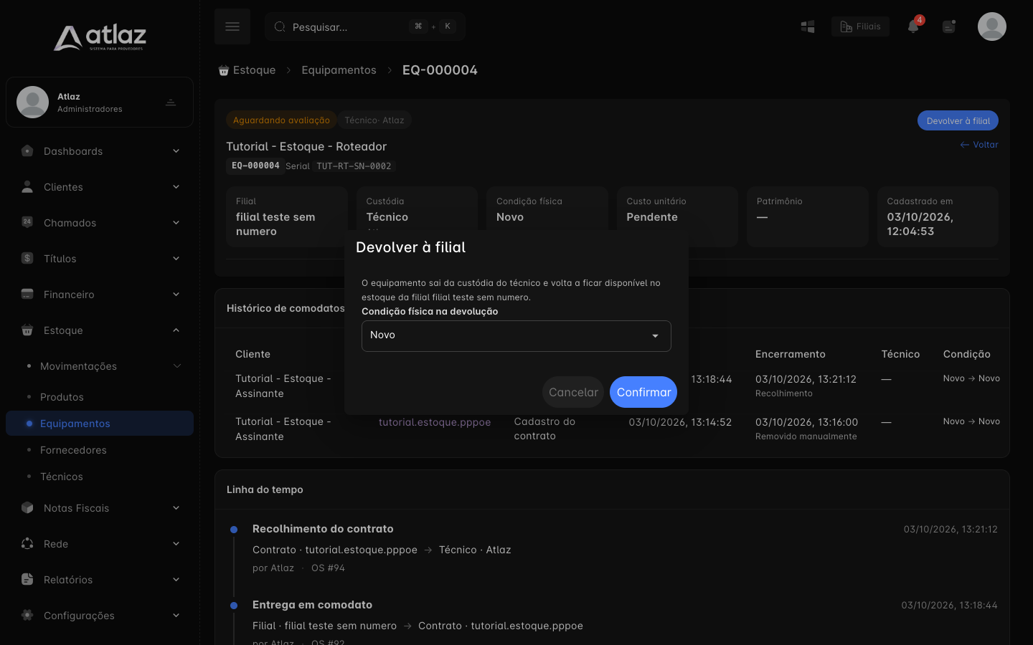
Task: Open the Filiais selector button
Action: coord(860,27)
